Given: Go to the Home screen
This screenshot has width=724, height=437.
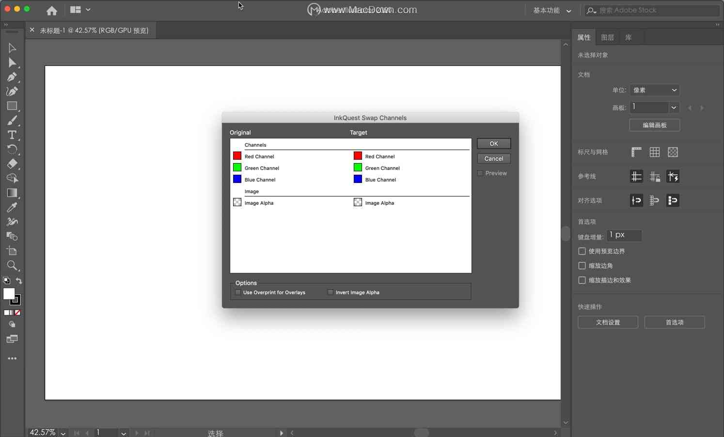Looking at the screenshot, I should pos(52,10).
